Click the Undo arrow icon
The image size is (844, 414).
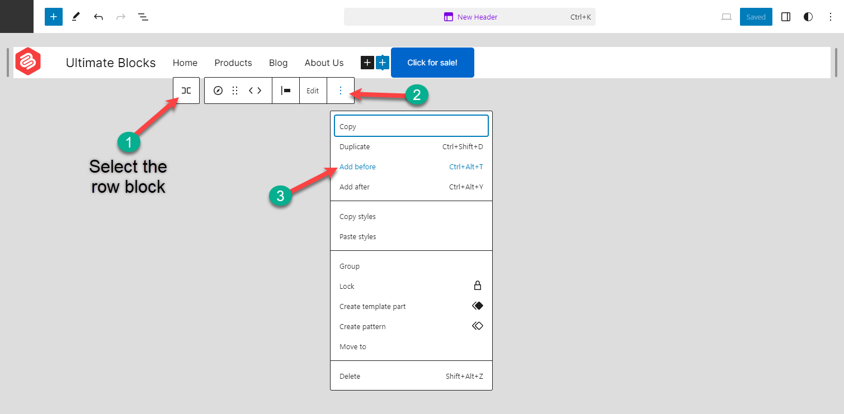[x=98, y=17]
